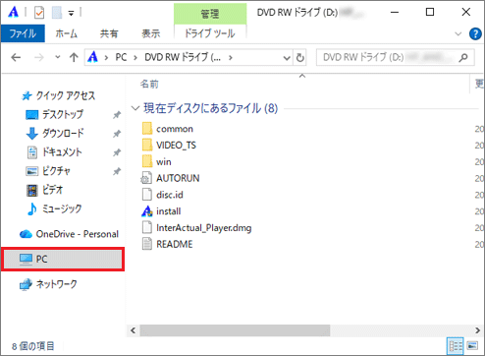Switch to large icons view in status bar

[x=472, y=346]
